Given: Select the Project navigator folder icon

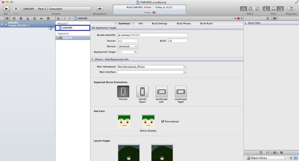Looking at the screenshot, I should (7, 18).
